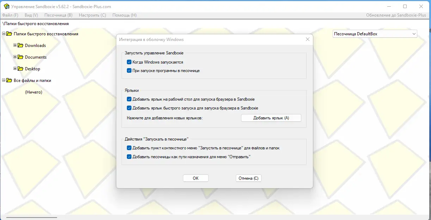Click 'Обновление до Sandboxie-Plus' menu item
Image resolution: width=431 pixels, height=220 pixels.
coord(396,15)
